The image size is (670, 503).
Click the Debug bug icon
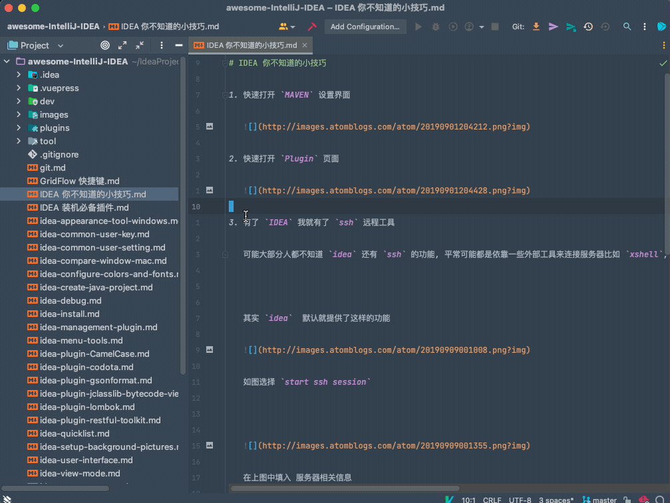pos(435,27)
